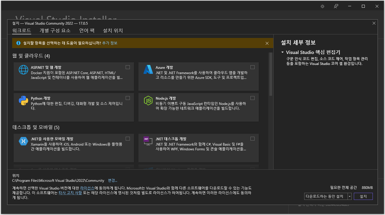Click the Xamarin mobile development icon

pyautogui.click(x=23, y=141)
